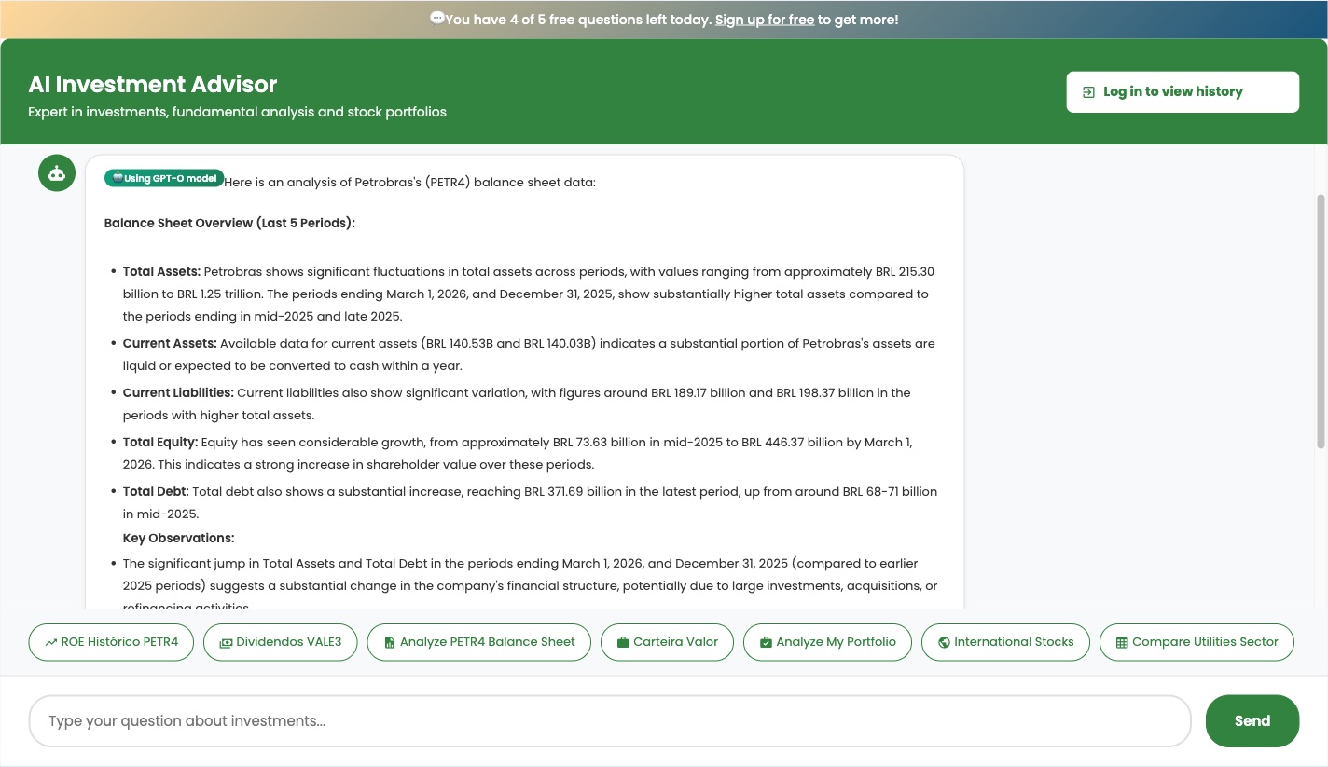Viewport: 1328px width, 767px height.
Task: Click the chat area vertical scrollbar
Action: point(1321,322)
